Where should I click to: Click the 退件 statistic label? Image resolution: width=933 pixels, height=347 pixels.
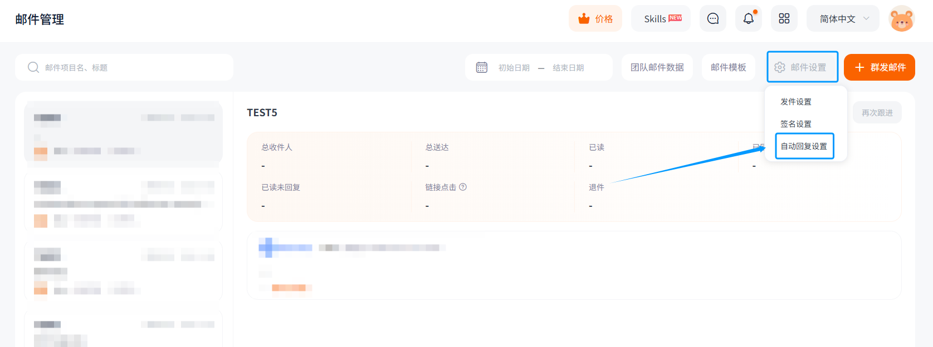(597, 187)
